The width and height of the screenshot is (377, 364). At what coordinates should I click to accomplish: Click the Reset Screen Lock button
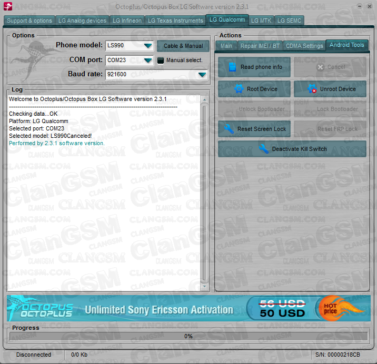[254, 129]
